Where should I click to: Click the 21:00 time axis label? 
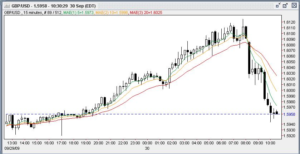coord(110,143)
